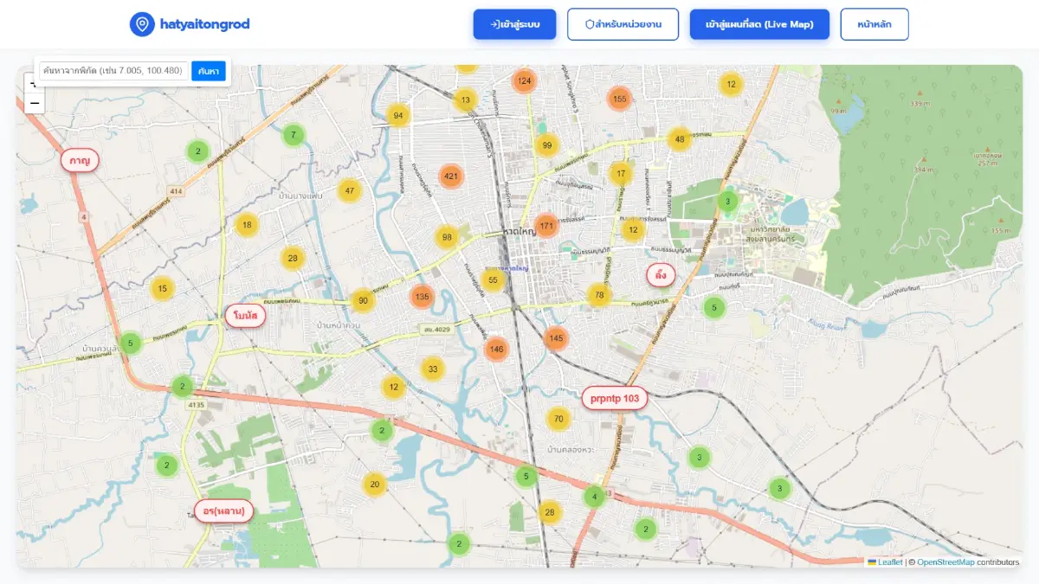Go to เข้าสู่แผนที่สด (Live Map)
This screenshot has width=1039, height=584.
(x=758, y=24)
